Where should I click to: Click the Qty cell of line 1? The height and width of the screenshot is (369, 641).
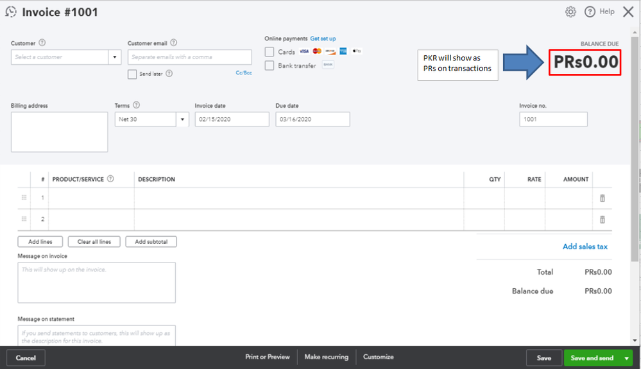tap(484, 198)
